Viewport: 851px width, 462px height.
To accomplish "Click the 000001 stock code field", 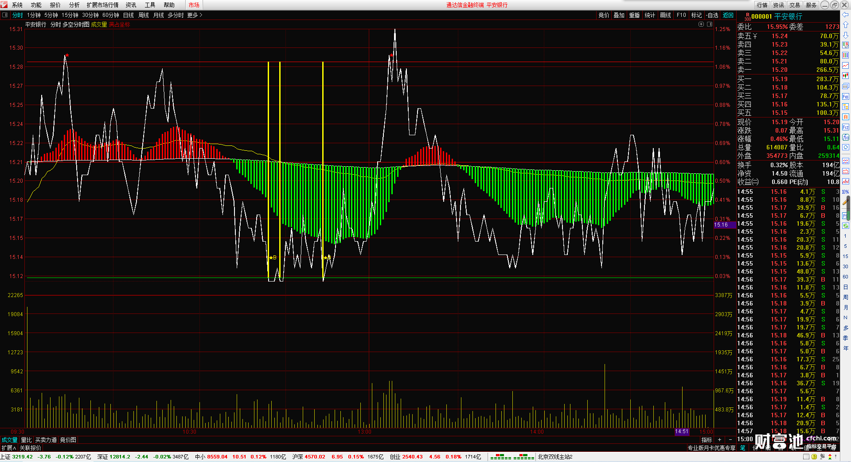I will point(761,16).
